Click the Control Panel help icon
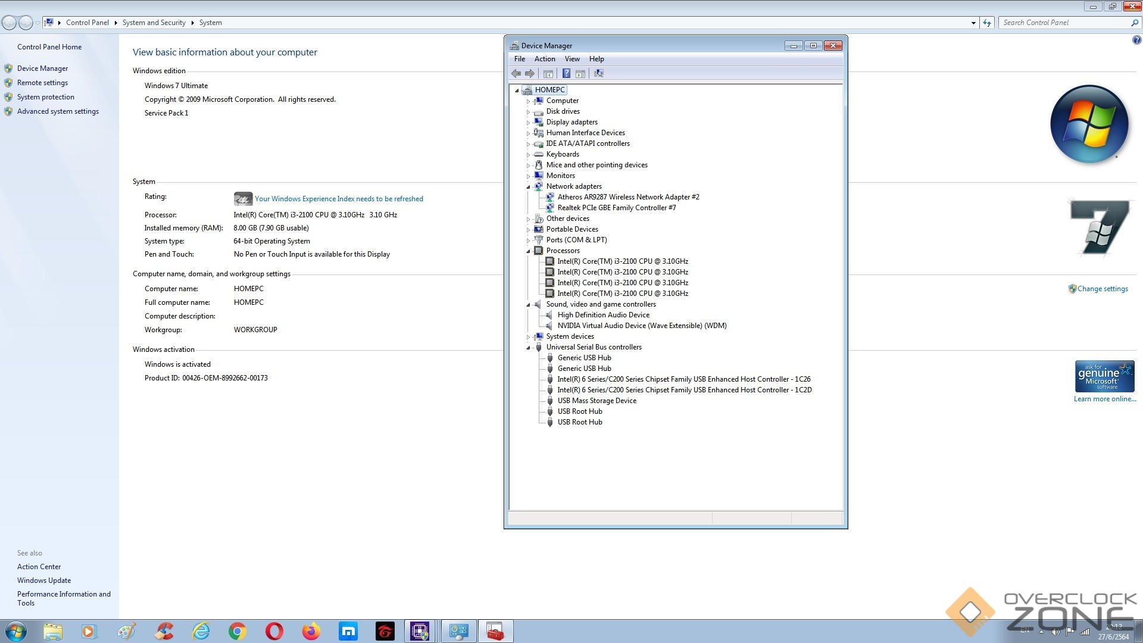The width and height of the screenshot is (1143, 643). tap(1136, 40)
